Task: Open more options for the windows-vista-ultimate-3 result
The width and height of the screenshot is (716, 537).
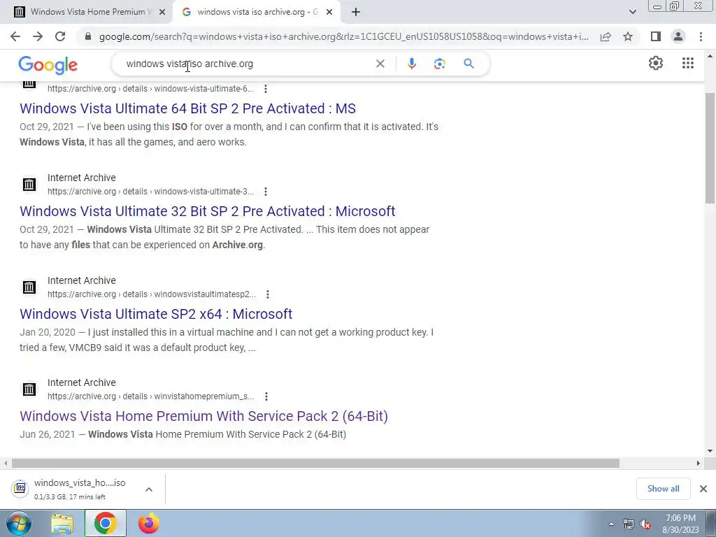Action: point(265,192)
